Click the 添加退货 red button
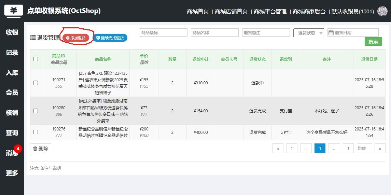 [76, 38]
